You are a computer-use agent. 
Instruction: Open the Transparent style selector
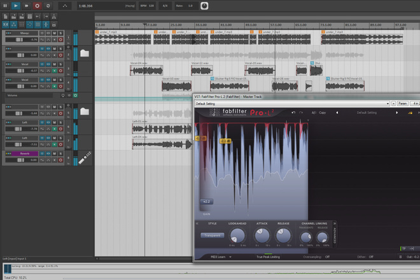(x=213, y=235)
